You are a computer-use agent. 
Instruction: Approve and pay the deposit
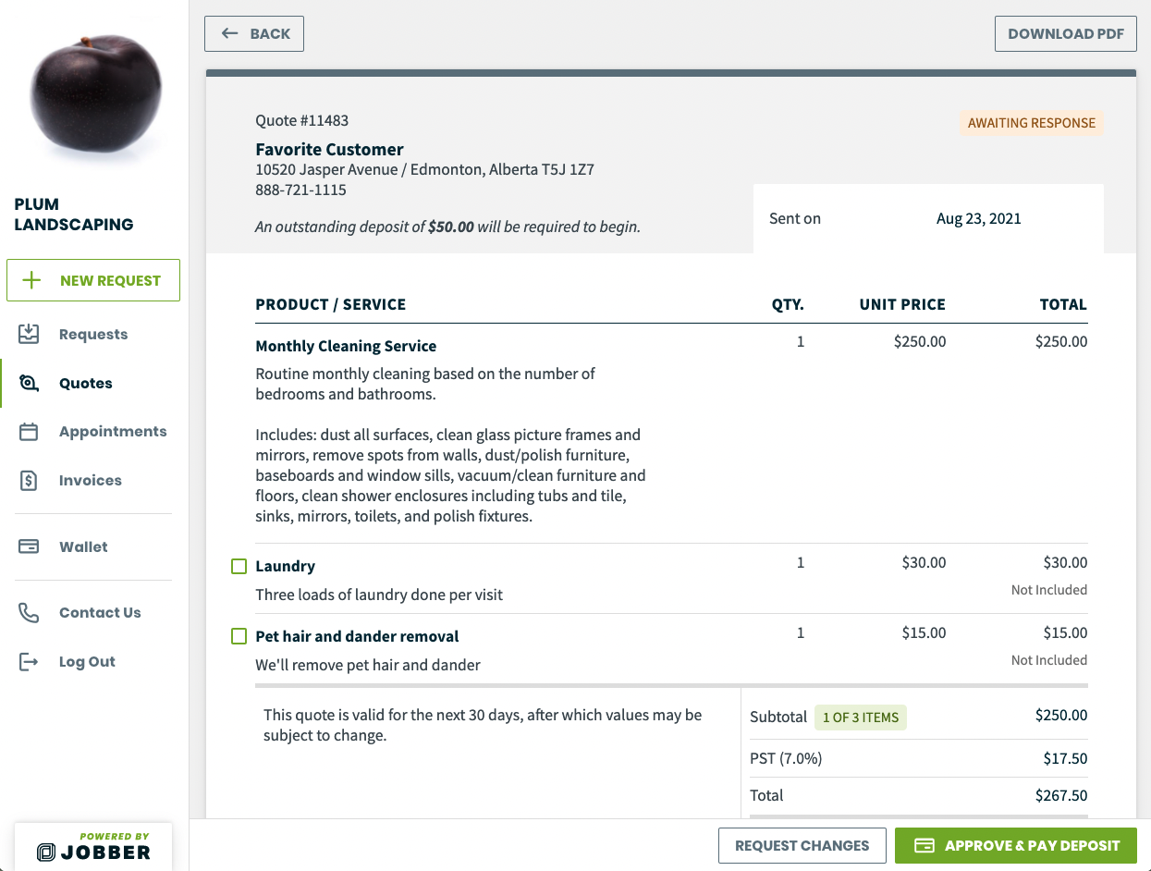[1016, 845]
